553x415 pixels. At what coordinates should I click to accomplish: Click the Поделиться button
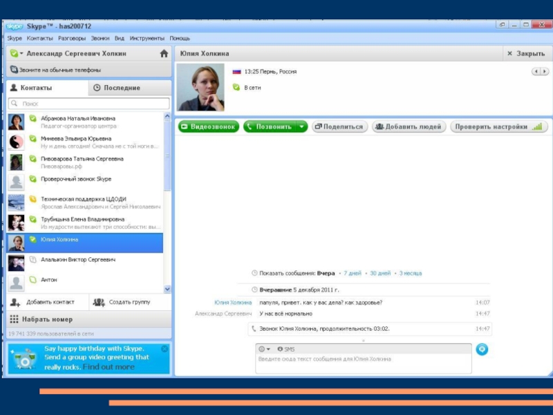click(339, 127)
